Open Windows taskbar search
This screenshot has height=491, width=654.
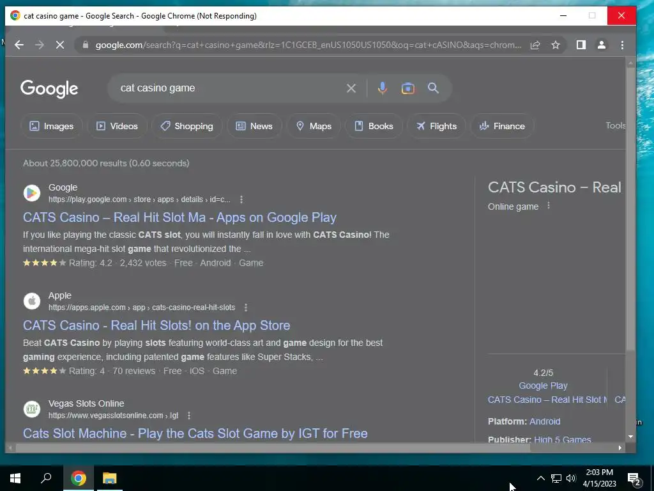46,478
